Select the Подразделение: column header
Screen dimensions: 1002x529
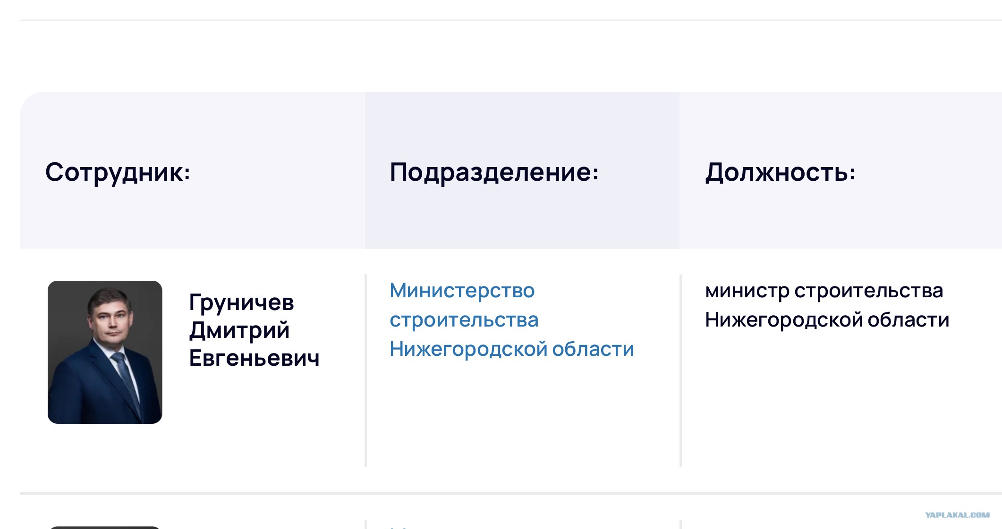pos(494,172)
